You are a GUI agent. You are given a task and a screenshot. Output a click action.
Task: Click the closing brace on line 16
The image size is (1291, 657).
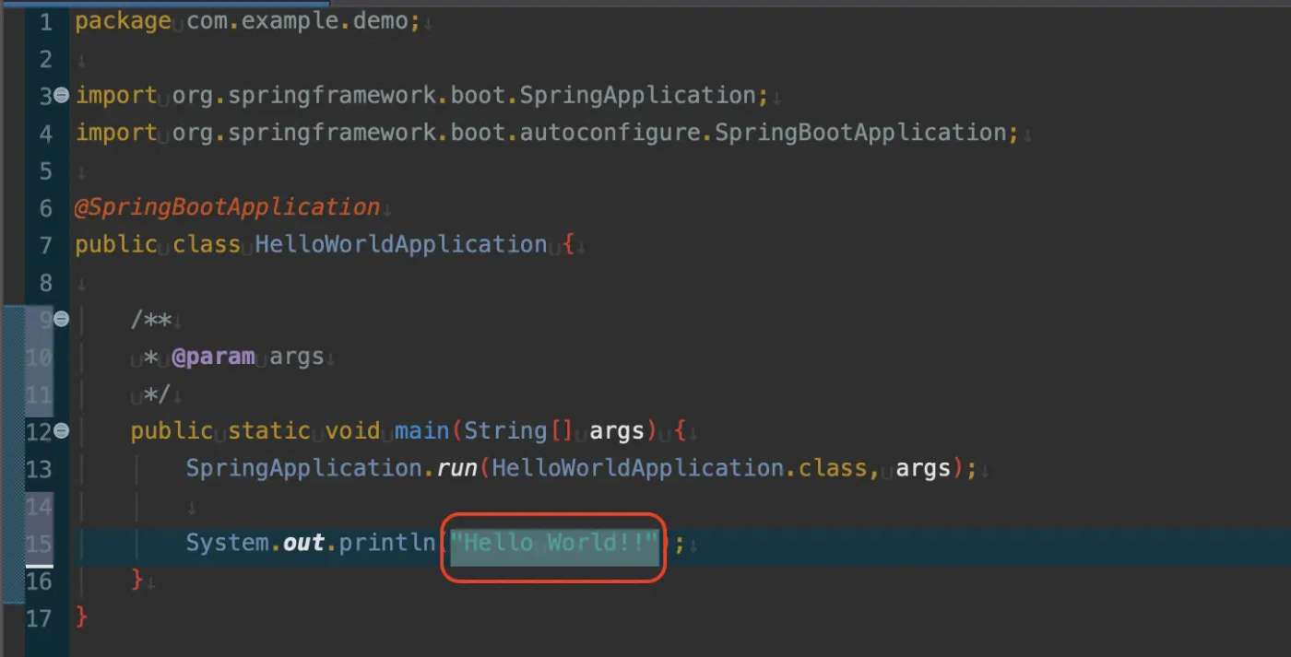tap(138, 580)
